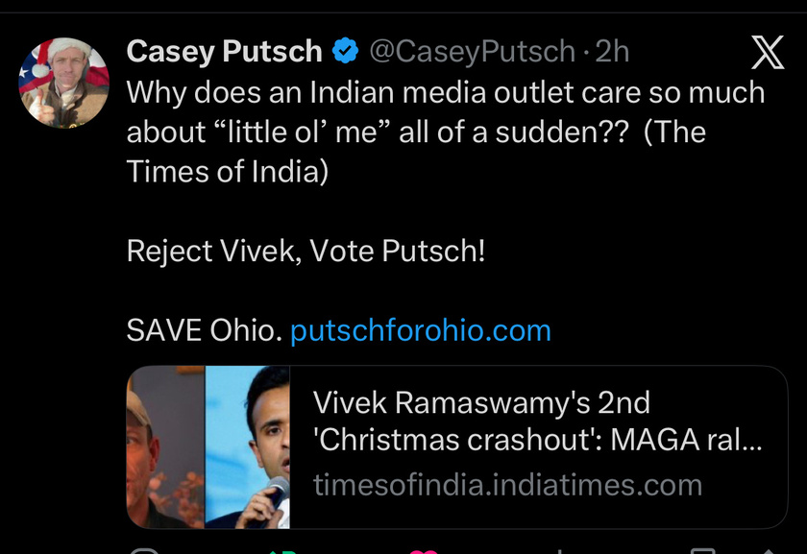This screenshot has width=807, height=554.
Task: Click the timesofindia.indiatimes.com domain text
Action: (x=507, y=485)
